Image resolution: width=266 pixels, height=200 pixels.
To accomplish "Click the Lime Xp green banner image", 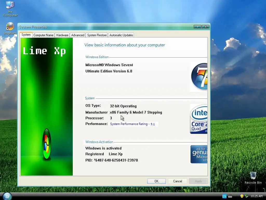I will click(47, 107).
